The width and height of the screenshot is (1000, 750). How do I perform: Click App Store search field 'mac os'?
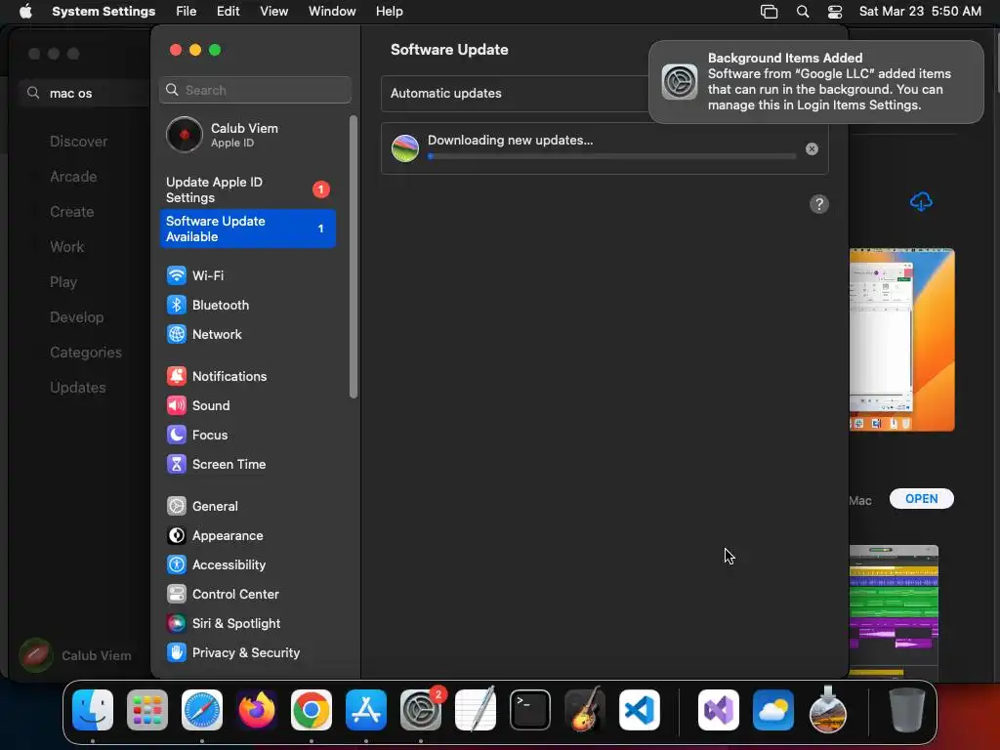tap(85, 93)
